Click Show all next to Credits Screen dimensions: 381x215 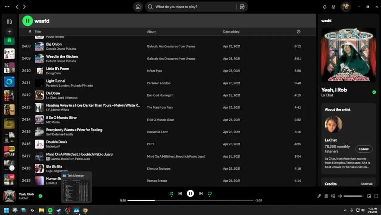pyautogui.click(x=366, y=184)
